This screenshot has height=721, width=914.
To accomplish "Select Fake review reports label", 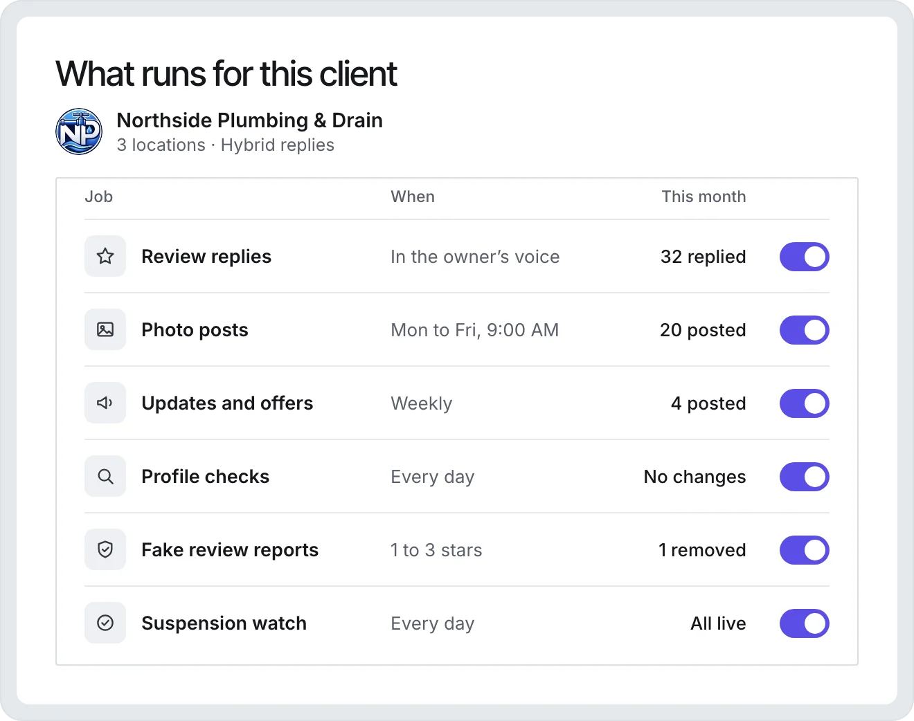I will tap(230, 550).
